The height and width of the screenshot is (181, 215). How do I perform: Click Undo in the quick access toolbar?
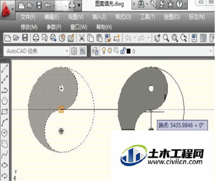pos(48,5)
